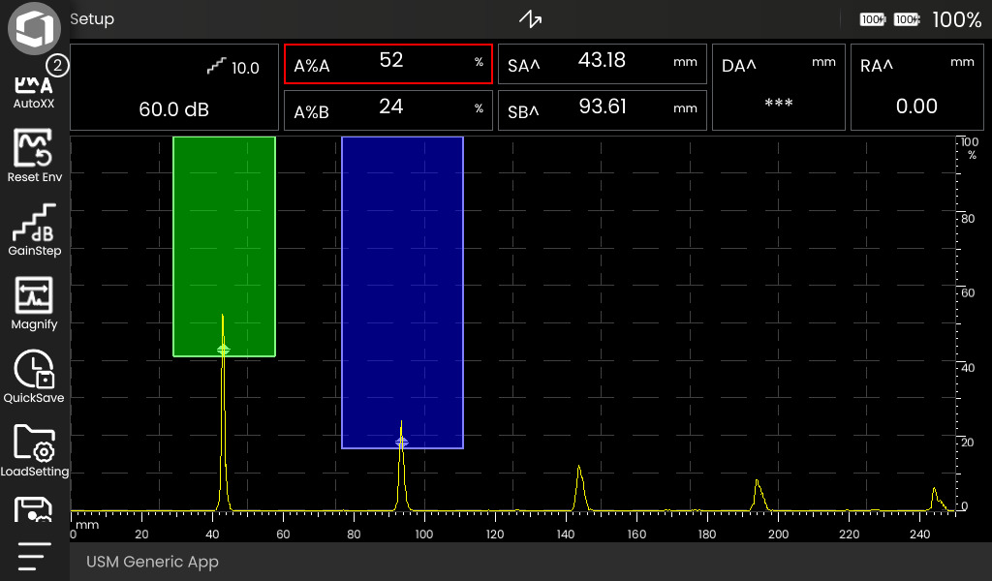The image size is (992, 581).
Task: Check the first battery indicator
Action: [x=873, y=19]
